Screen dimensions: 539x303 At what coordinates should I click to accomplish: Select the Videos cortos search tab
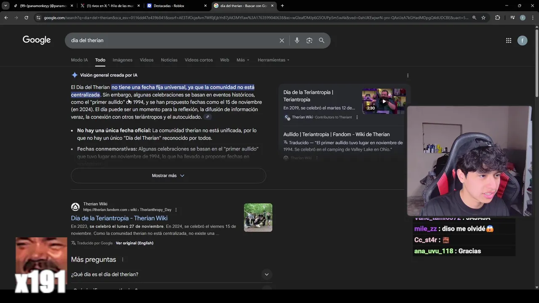[x=199, y=60]
